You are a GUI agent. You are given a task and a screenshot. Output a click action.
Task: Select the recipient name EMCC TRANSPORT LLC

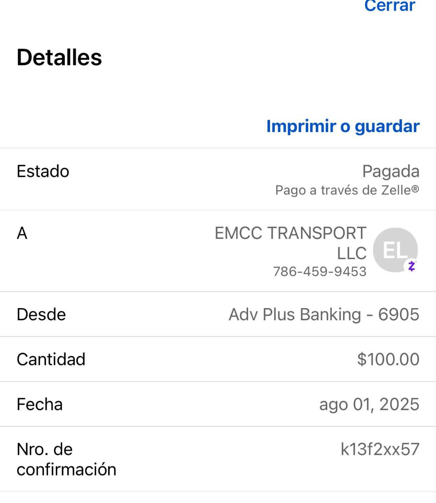291,243
